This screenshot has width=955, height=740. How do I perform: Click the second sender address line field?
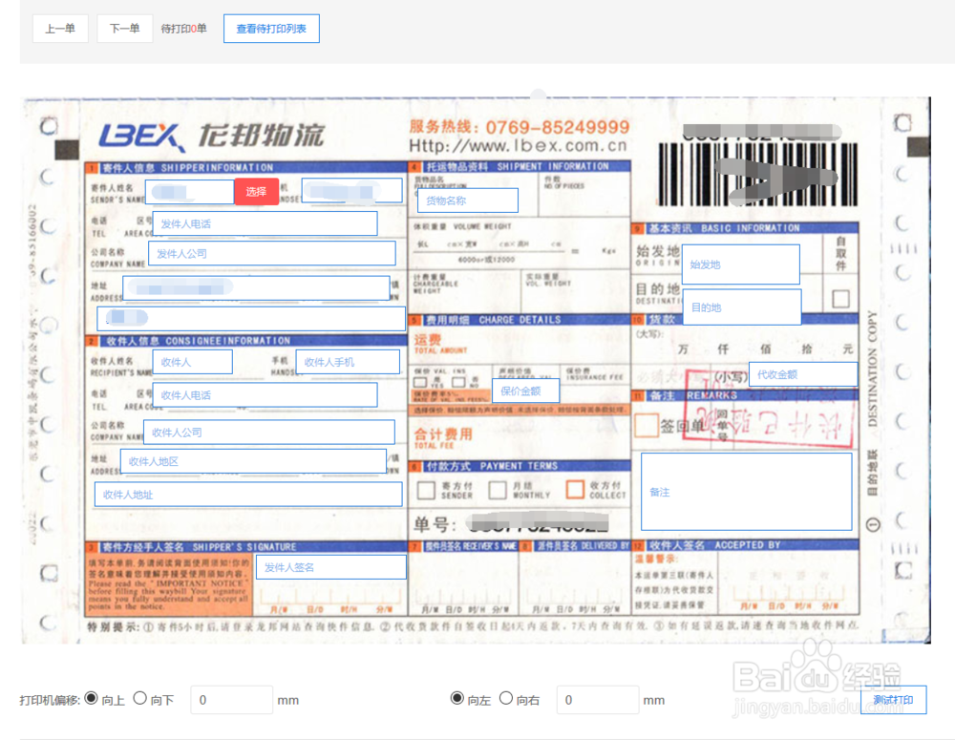[x=251, y=319]
